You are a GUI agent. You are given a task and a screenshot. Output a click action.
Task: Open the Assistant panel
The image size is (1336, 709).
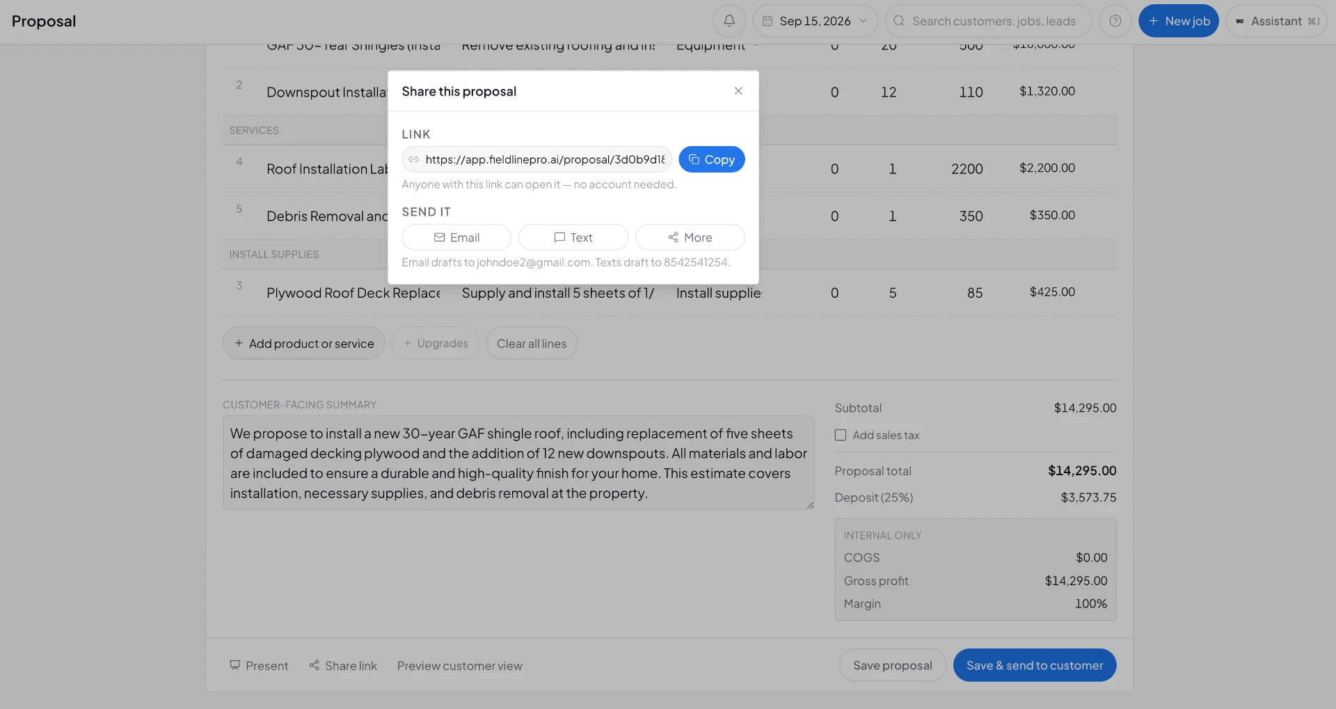point(1276,21)
